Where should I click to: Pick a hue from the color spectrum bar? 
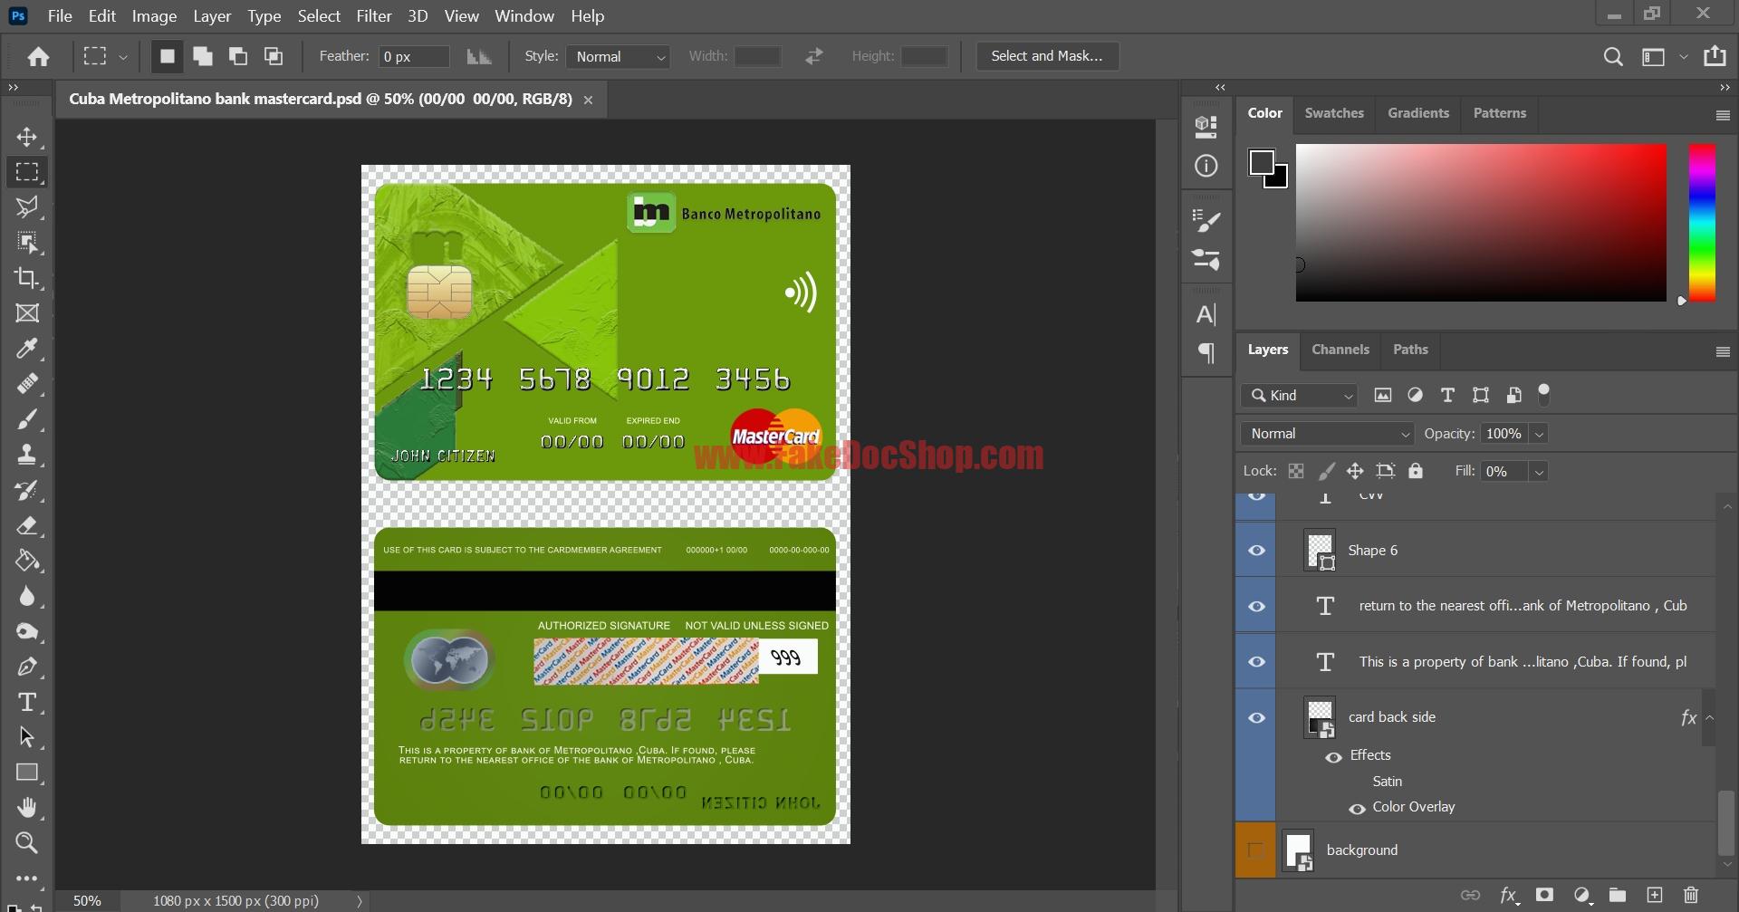coord(1701,223)
